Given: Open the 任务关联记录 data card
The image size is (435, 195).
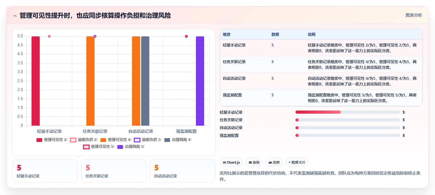Looking at the screenshot, I should click(x=114, y=171).
